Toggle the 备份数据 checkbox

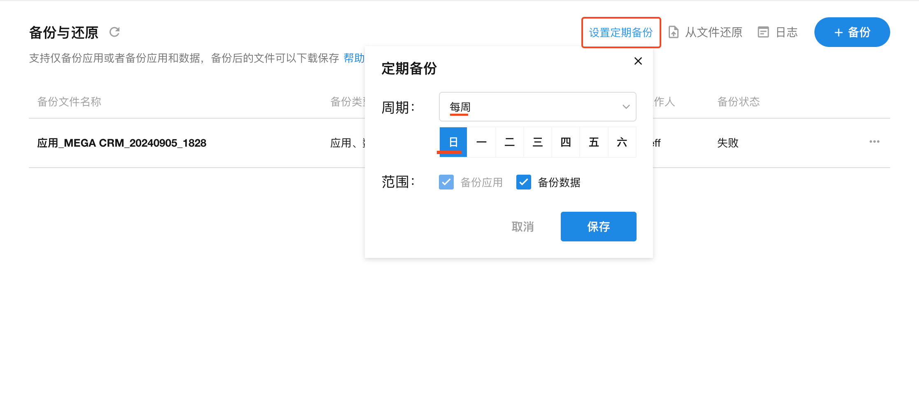coord(523,182)
